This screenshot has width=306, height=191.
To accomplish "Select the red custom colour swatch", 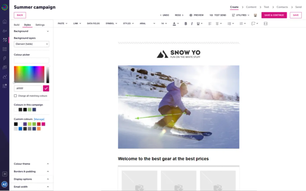I will coord(39,124).
